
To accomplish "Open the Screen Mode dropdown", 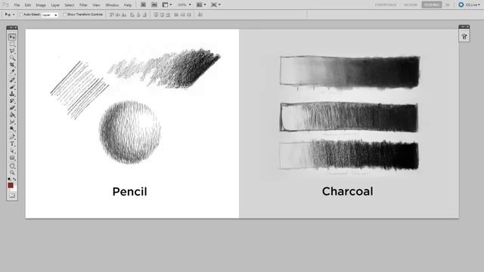I will [216, 5].
